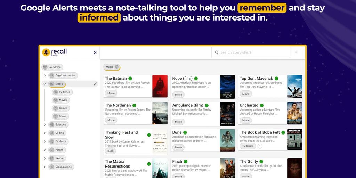Image resolution: width=356 pixels, height=178 pixels.
Task: Open the Games subcategory
Action: click(x=60, y=108)
